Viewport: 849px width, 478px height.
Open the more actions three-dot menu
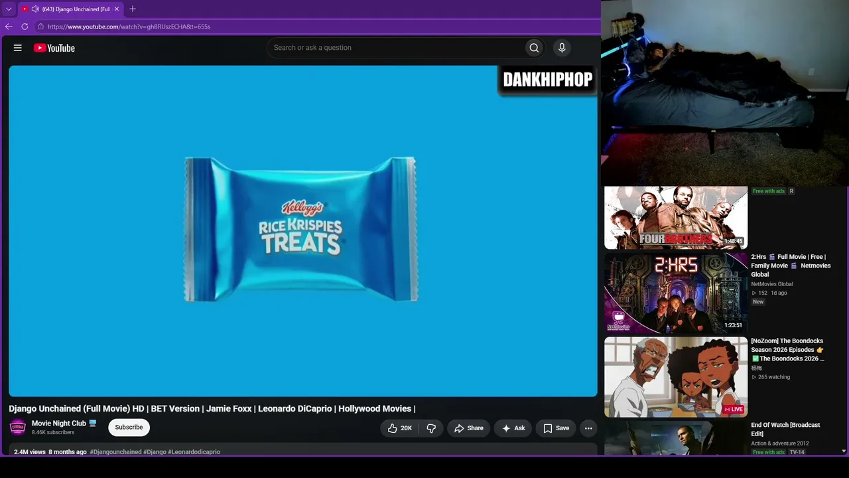point(588,428)
